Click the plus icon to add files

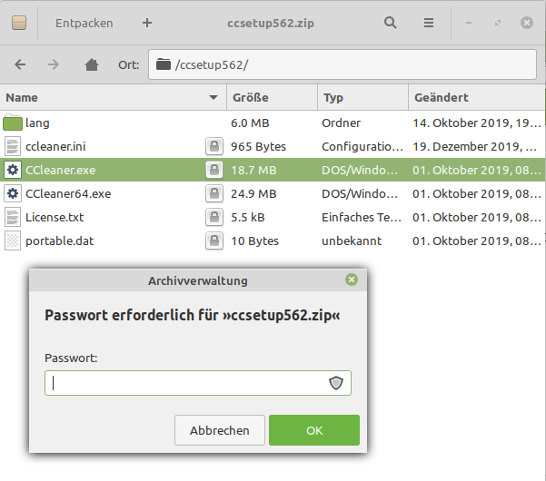coord(147,23)
